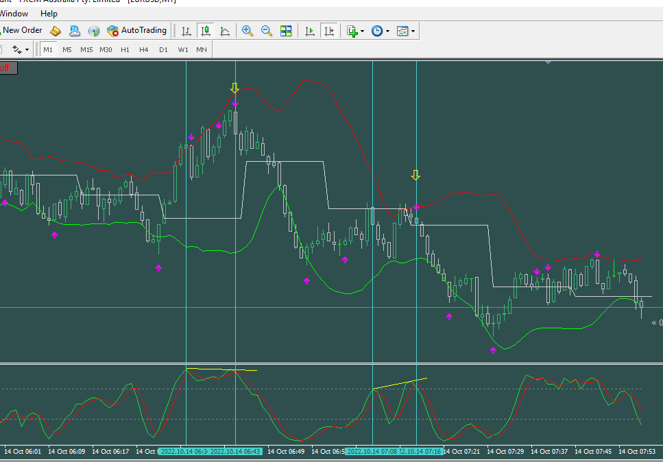663x462 pixels.
Task: Open the indicators list dropdown
Action: [x=355, y=31]
